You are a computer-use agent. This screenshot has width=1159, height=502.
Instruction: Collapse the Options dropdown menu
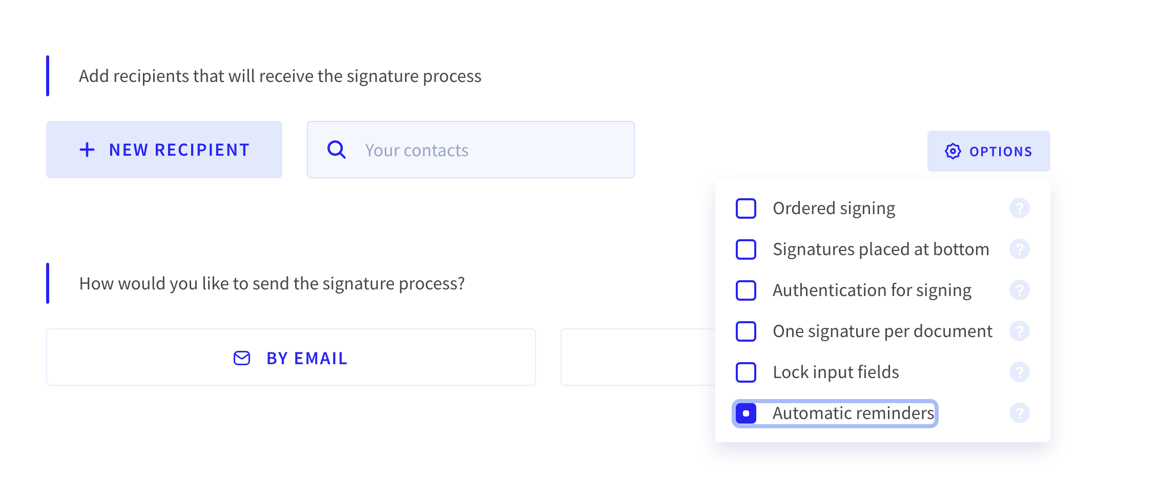pos(988,151)
